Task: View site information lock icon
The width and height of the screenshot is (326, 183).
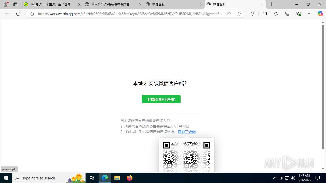Action: [32, 14]
